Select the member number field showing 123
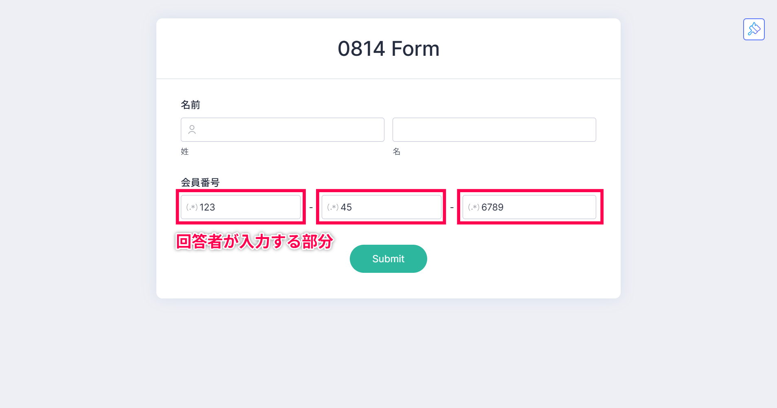 (x=241, y=207)
